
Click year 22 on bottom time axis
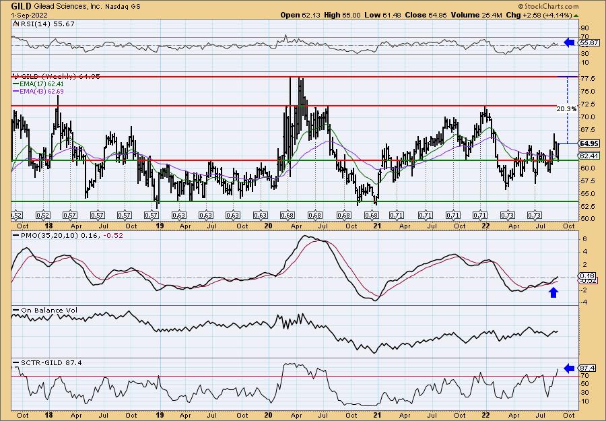tap(485, 416)
